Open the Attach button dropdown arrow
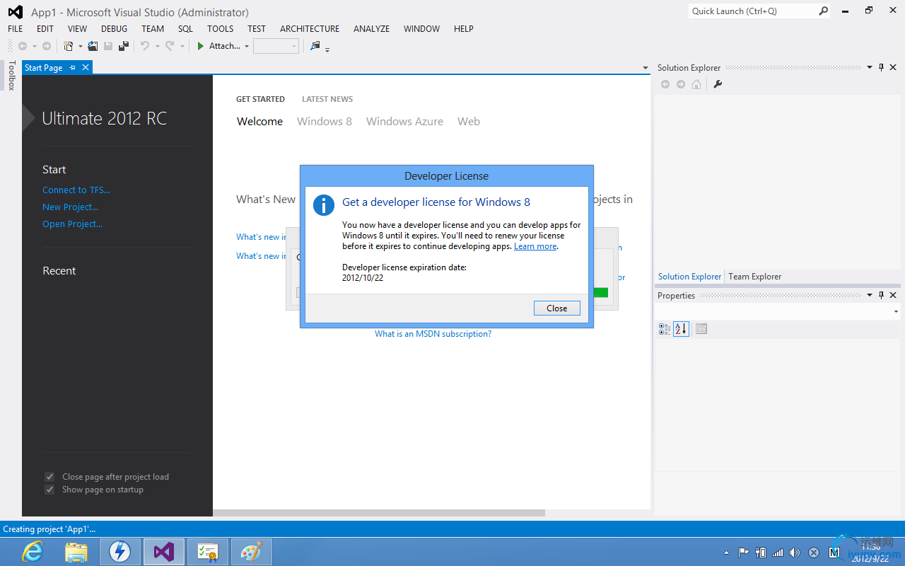This screenshot has width=905, height=566. (x=247, y=47)
